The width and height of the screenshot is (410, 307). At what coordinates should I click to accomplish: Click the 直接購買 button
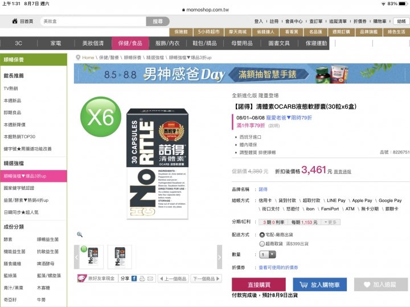tap(259, 285)
